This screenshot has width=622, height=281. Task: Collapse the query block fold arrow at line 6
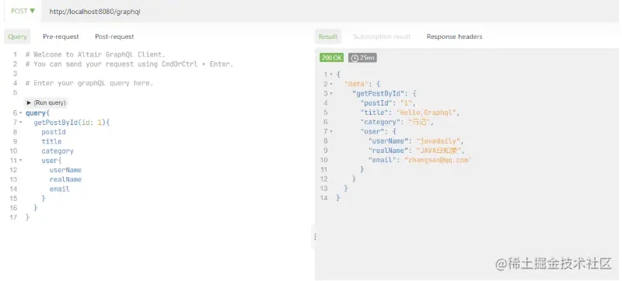pyautogui.click(x=21, y=113)
